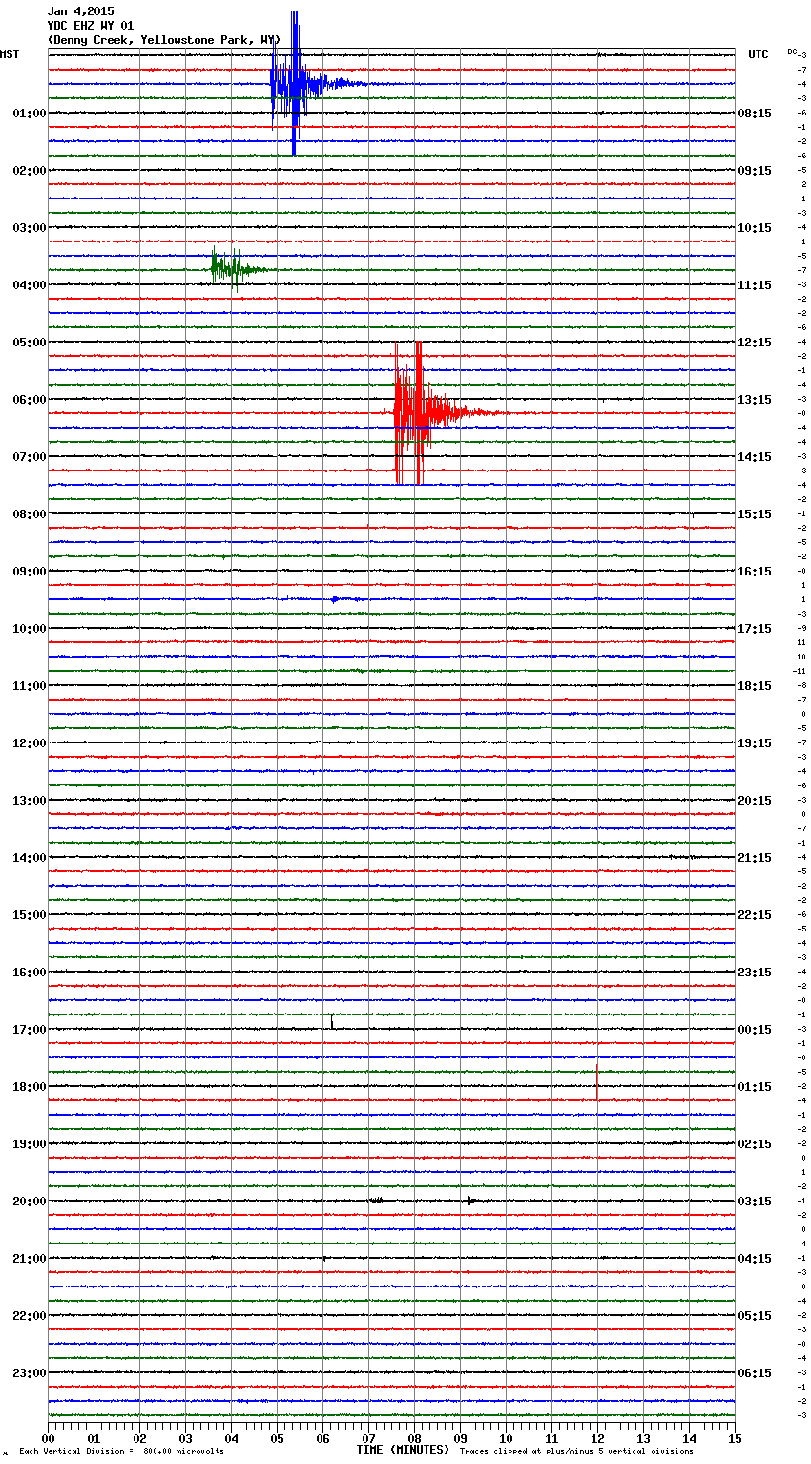This screenshot has width=811, height=1464.
Task: Click the 11:15 UTC time label
Action: click(x=755, y=285)
